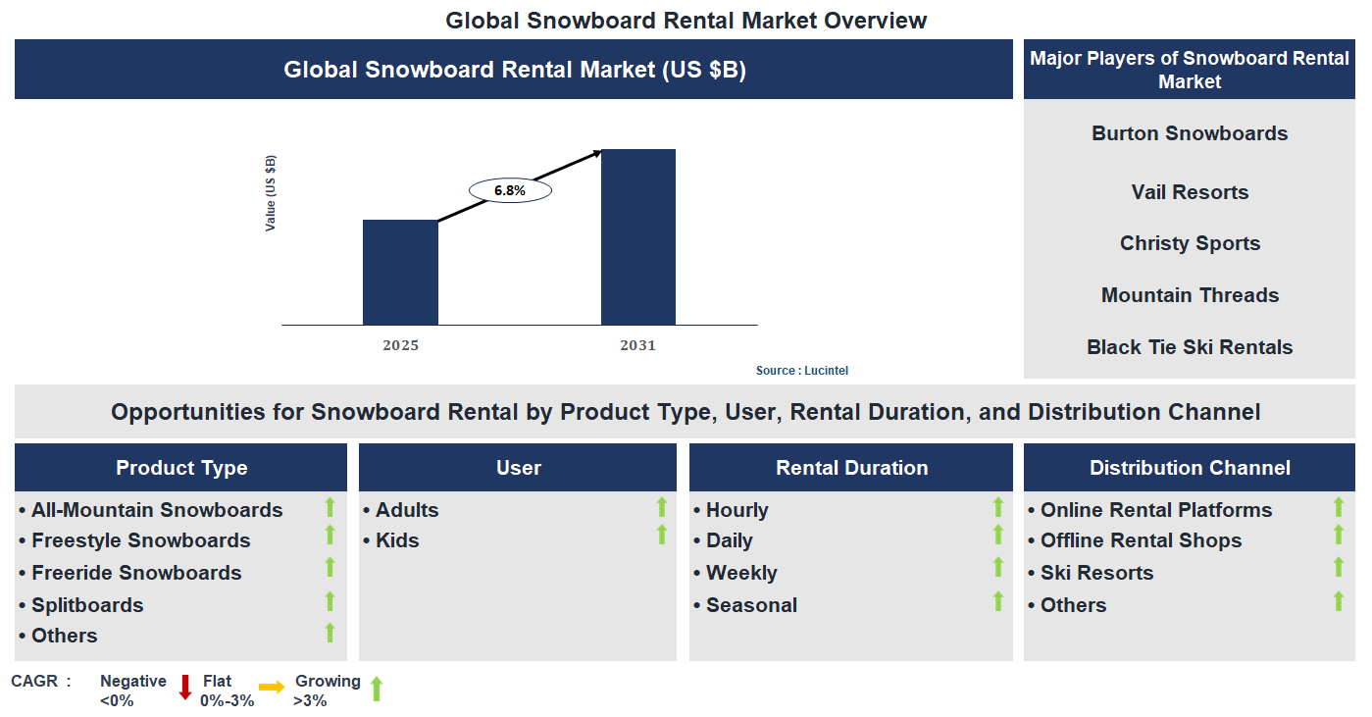
Task: Click the red Negative arrow in the CAGR legend
Action: point(184,688)
